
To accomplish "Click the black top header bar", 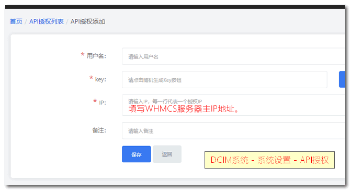I will pos(175,7).
